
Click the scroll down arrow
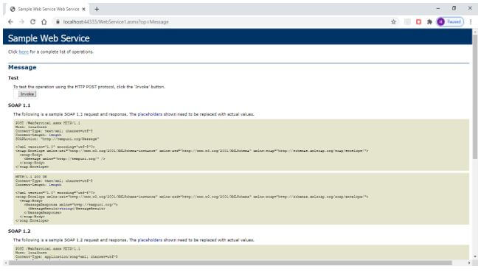pyautogui.click(x=475, y=256)
